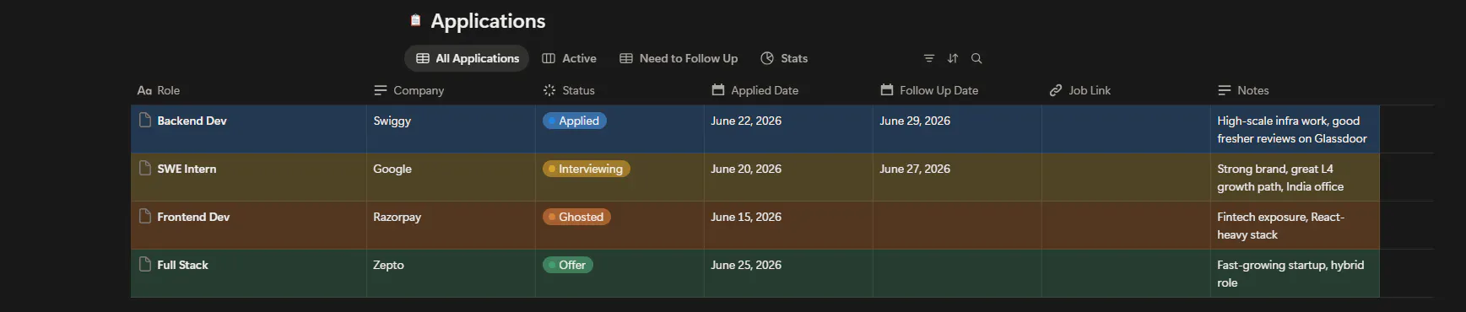Viewport: 1466px width, 312px height.
Task: Switch to the Stats chart view
Action: [x=784, y=58]
